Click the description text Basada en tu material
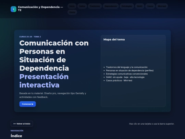Screen dimensions: 185x139 click(x=53, y=95)
